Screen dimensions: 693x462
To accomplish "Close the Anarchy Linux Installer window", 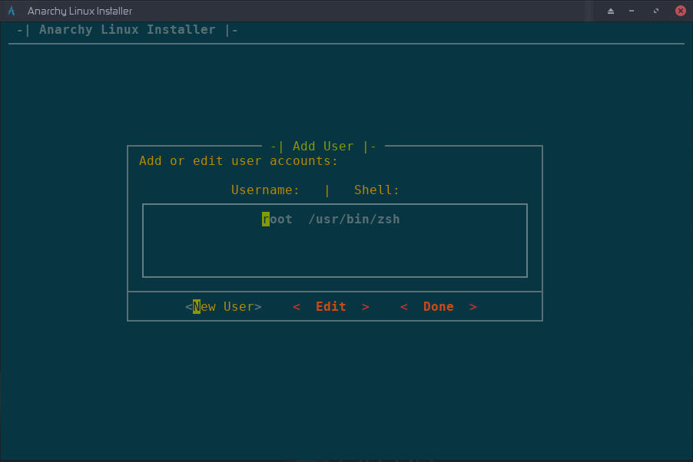I will pyautogui.click(x=681, y=11).
